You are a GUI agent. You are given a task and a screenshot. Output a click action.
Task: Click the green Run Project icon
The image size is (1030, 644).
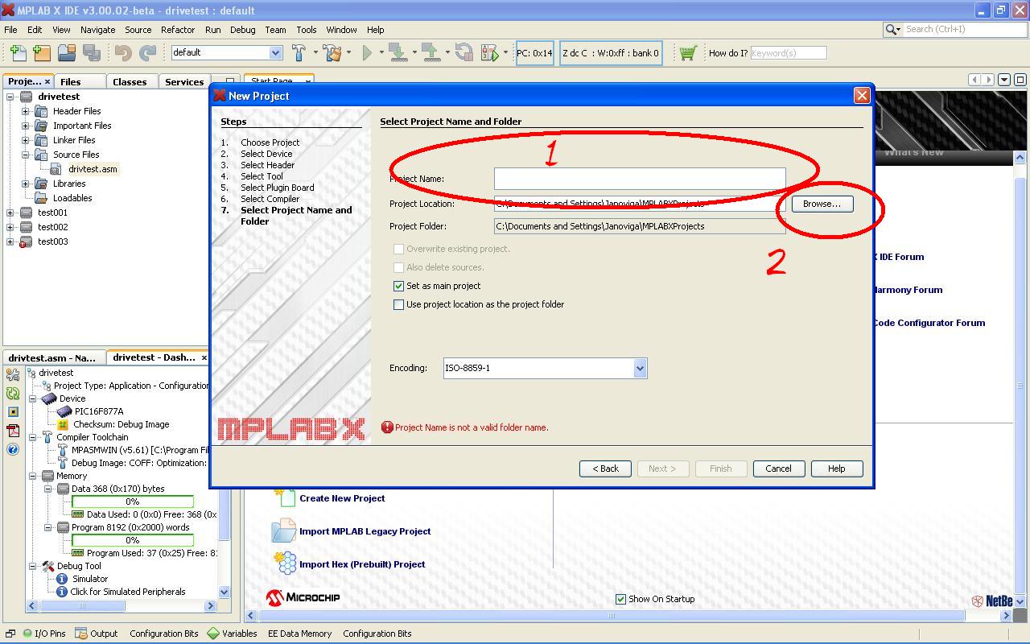(367, 53)
